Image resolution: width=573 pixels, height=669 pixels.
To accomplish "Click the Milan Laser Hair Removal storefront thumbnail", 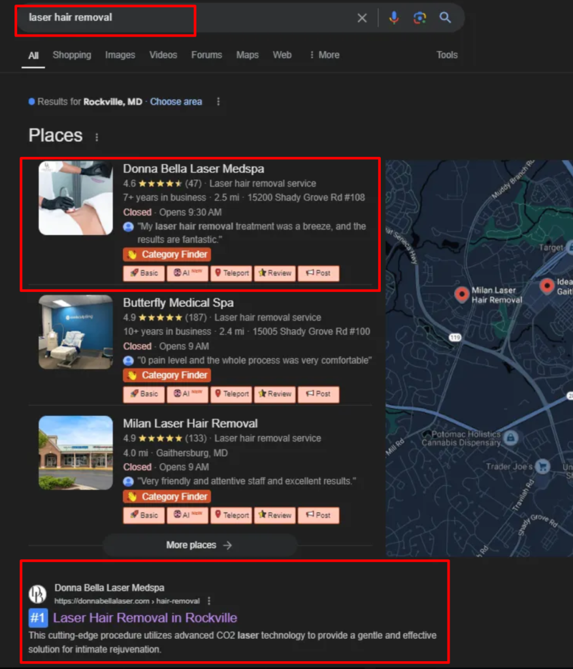I will pyautogui.click(x=76, y=453).
